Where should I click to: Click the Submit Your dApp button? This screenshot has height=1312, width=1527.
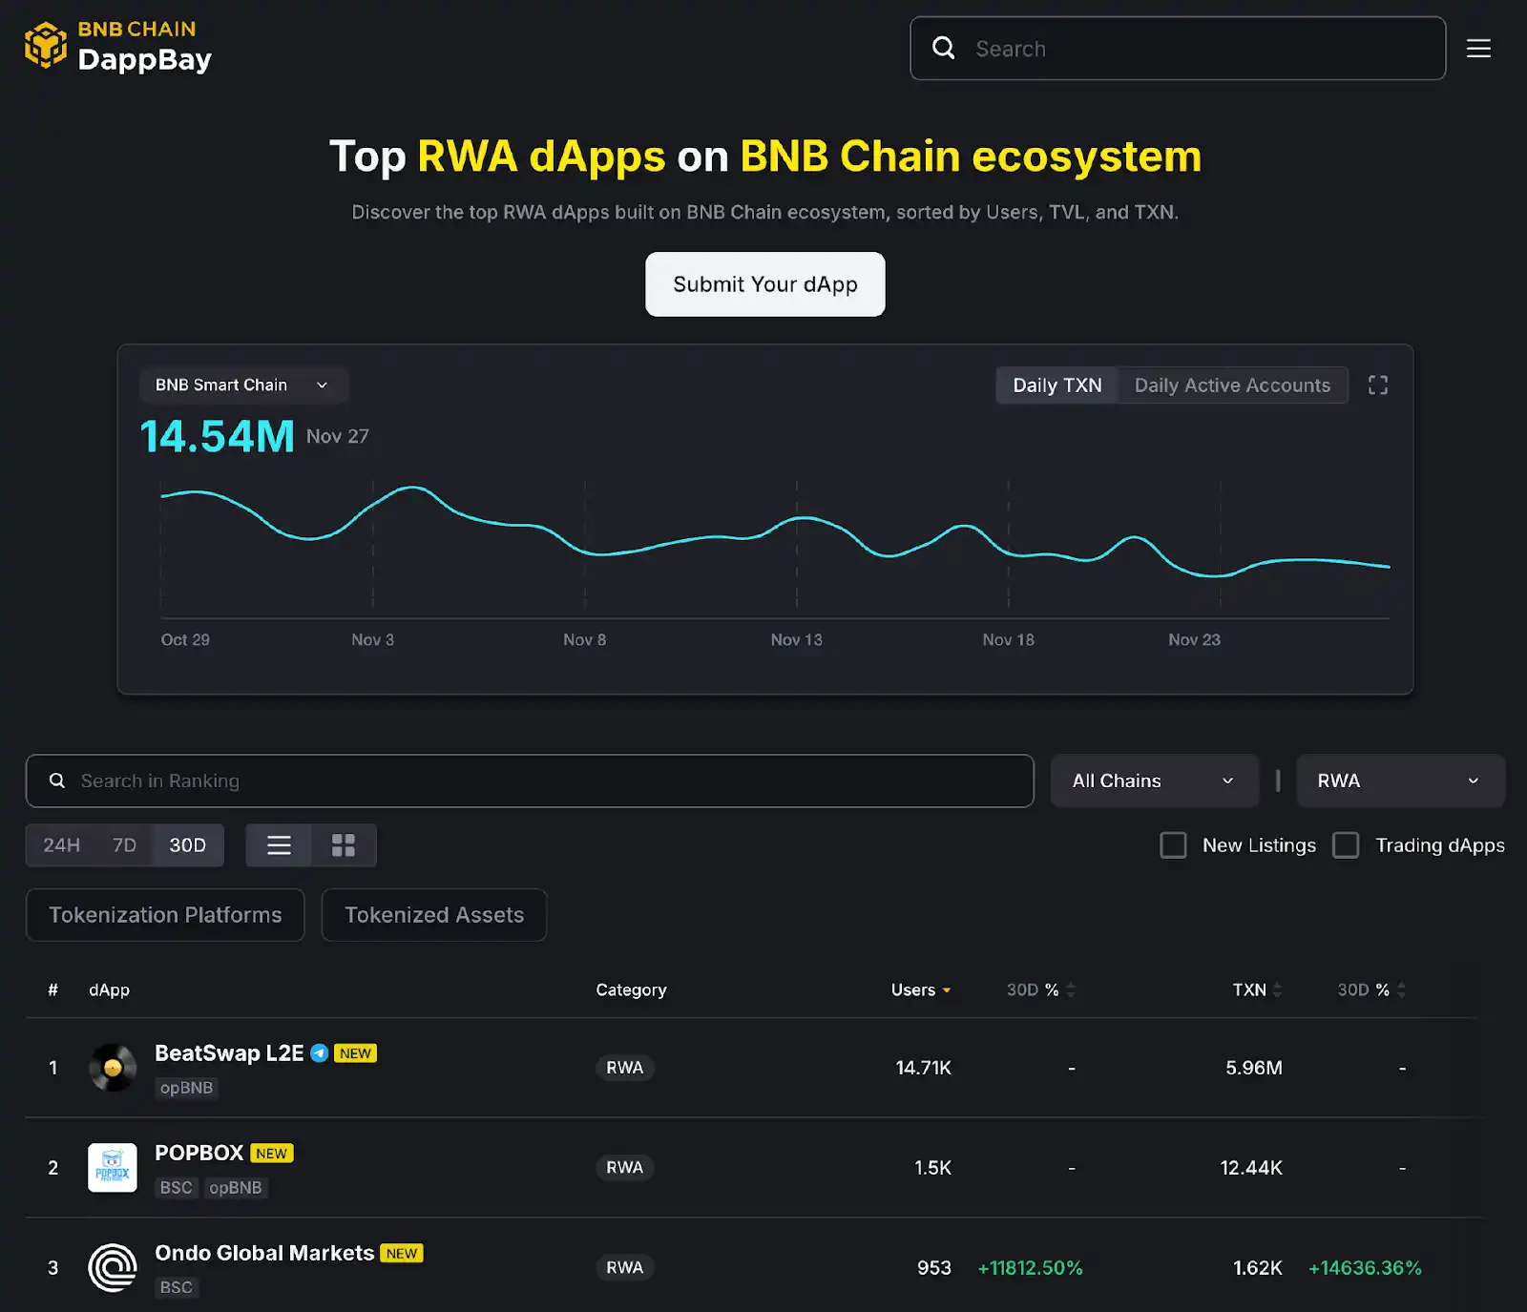coord(764,284)
